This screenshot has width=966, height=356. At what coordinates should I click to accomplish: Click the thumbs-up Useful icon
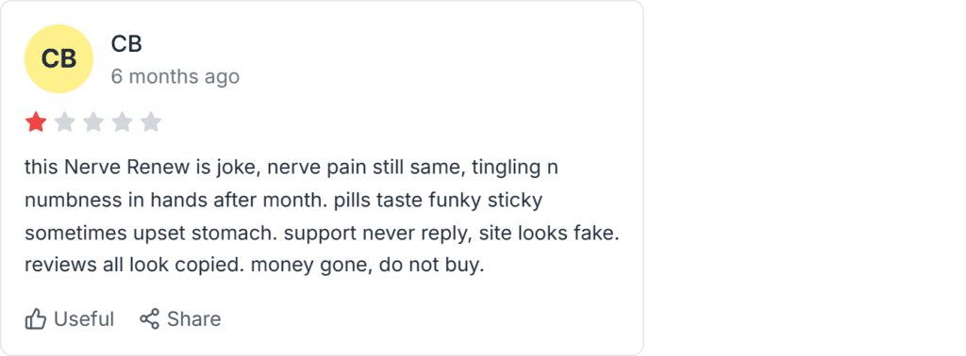pyautogui.click(x=36, y=319)
